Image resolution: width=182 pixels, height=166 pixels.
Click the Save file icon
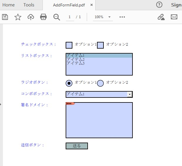click(5, 17)
